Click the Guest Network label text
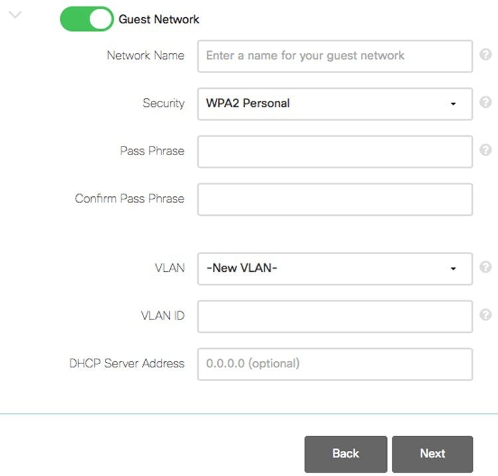The image size is (498, 476). click(159, 19)
